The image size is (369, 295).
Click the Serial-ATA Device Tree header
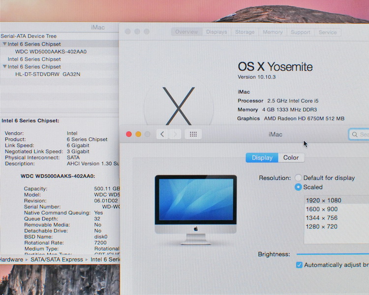29,36
